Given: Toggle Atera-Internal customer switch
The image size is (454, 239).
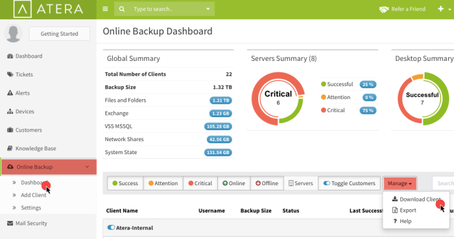Looking at the screenshot, I should coord(111,227).
